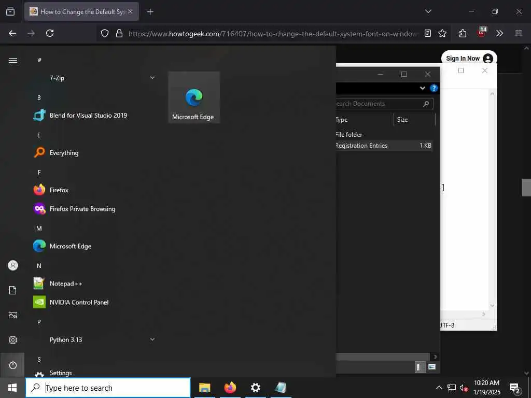531x398 pixels.
Task: Click the tracking protection shield icon
Action: click(105, 33)
